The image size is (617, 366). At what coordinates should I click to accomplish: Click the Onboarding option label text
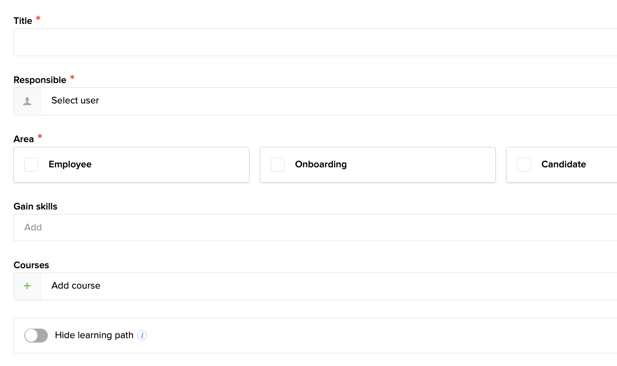(x=321, y=164)
